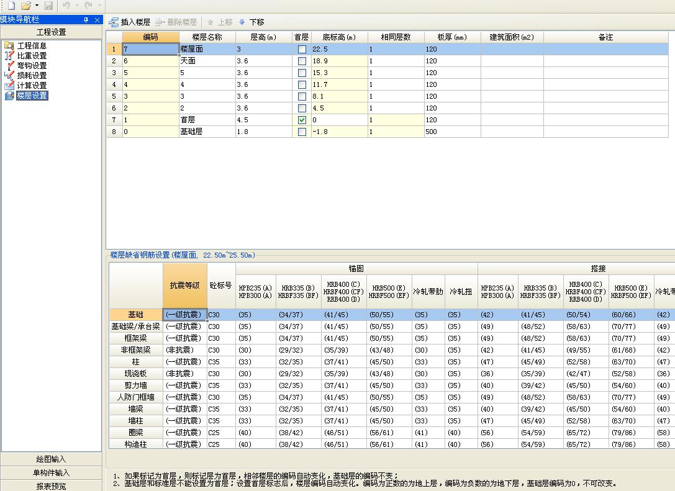Switch to 报表预览 section
Screen dimensions: 675x491
pos(51,486)
